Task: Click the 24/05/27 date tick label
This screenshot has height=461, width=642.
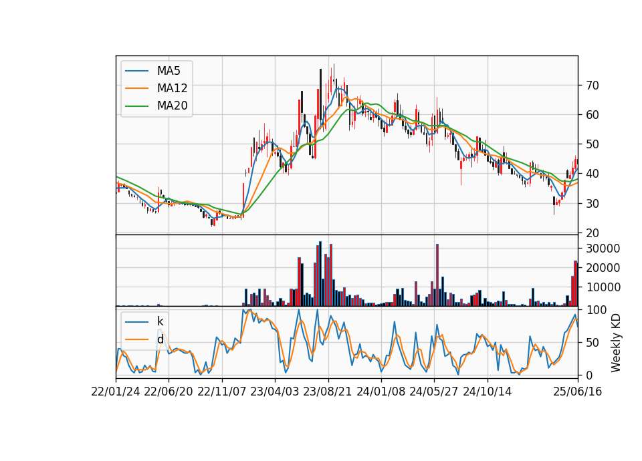Action: coord(434,392)
